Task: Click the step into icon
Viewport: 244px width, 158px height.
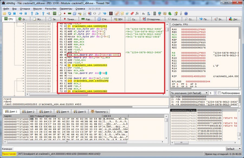Action: pos(32,13)
